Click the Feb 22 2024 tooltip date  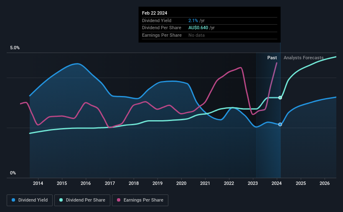pos(155,13)
